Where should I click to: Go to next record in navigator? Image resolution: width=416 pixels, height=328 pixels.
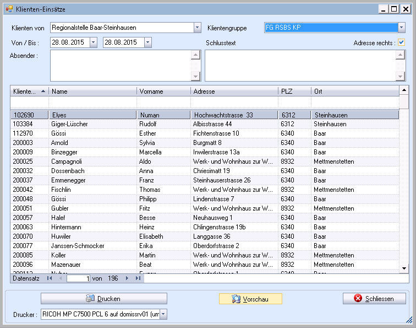[x=128, y=278]
